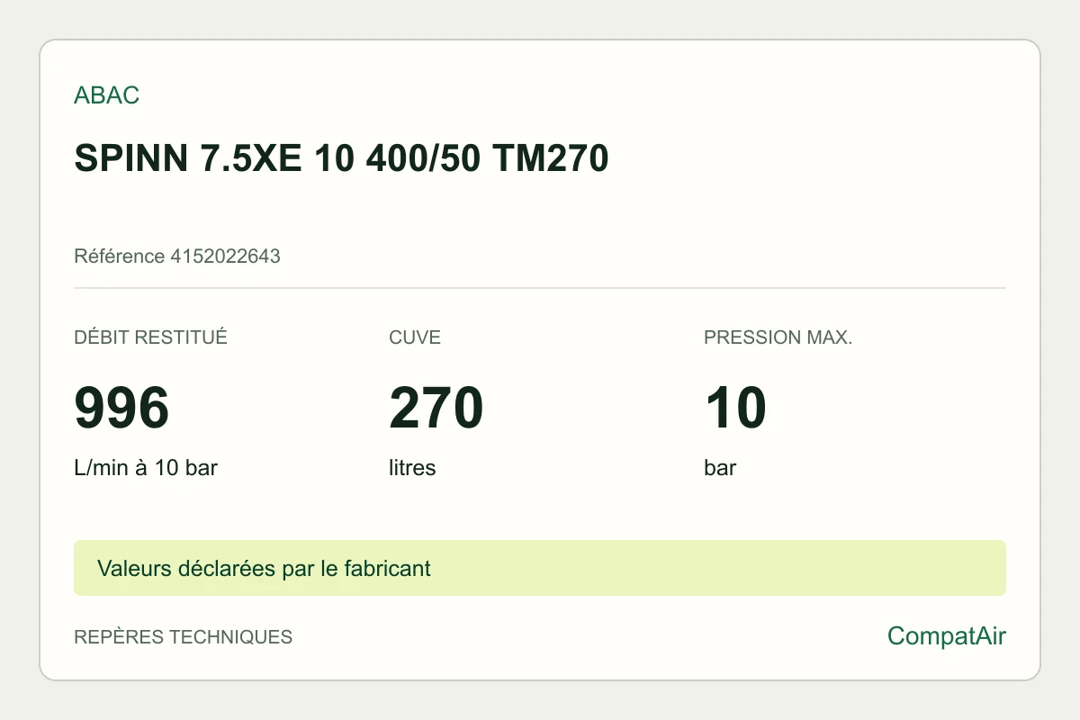Image resolution: width=1080 pixels, height=720 pixels.
Task: Click the CUVE heading
Action: (x=415, y=337)
